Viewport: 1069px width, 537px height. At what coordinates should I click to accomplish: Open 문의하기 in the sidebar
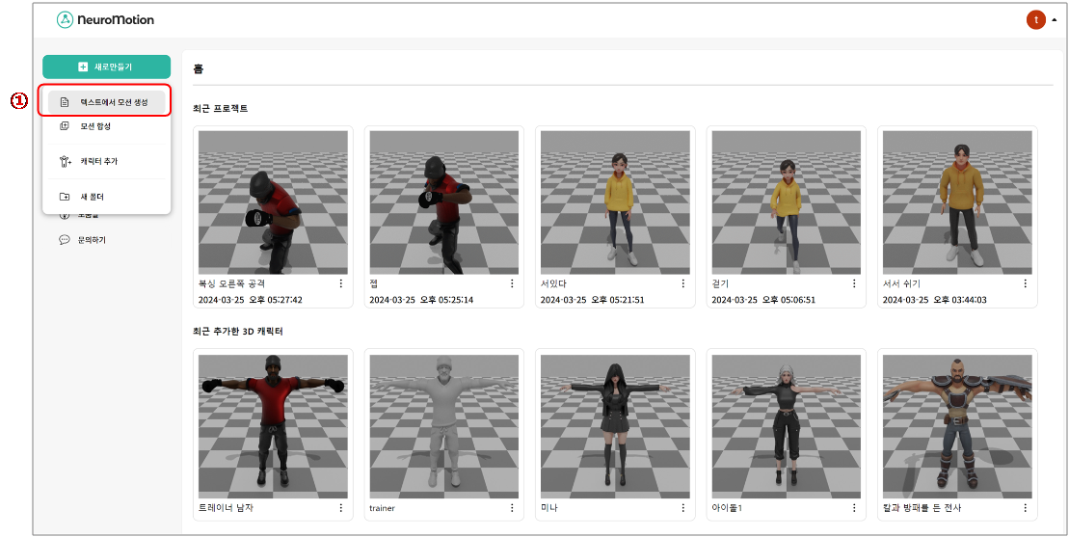[x=83, y=240]
